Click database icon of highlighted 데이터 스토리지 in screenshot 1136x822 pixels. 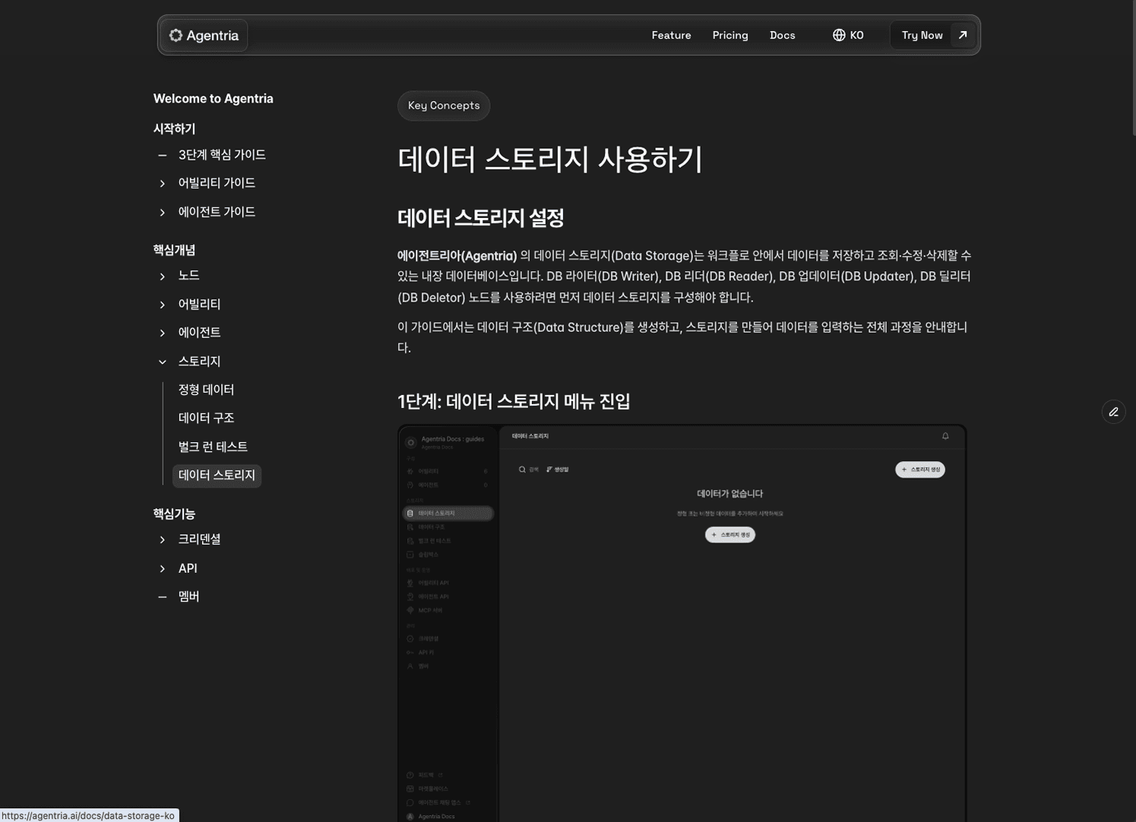tap(410, 514)
